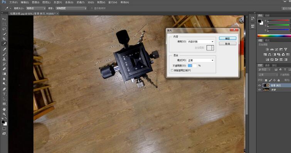Select the Gradient tool
Viewport: 291px width, 153px height.
pyautogui.click(x=4, y=74)
